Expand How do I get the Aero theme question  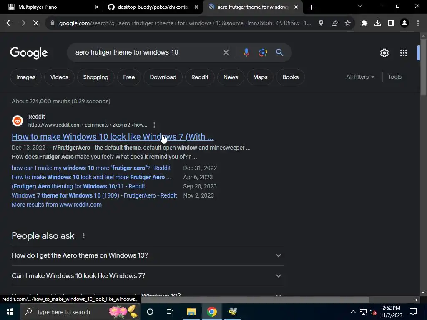147,255
